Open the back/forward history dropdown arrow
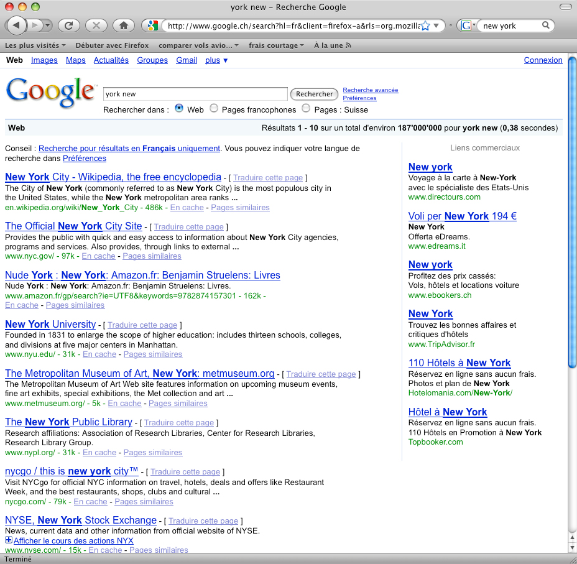577x564 pixels. (47, 25)
